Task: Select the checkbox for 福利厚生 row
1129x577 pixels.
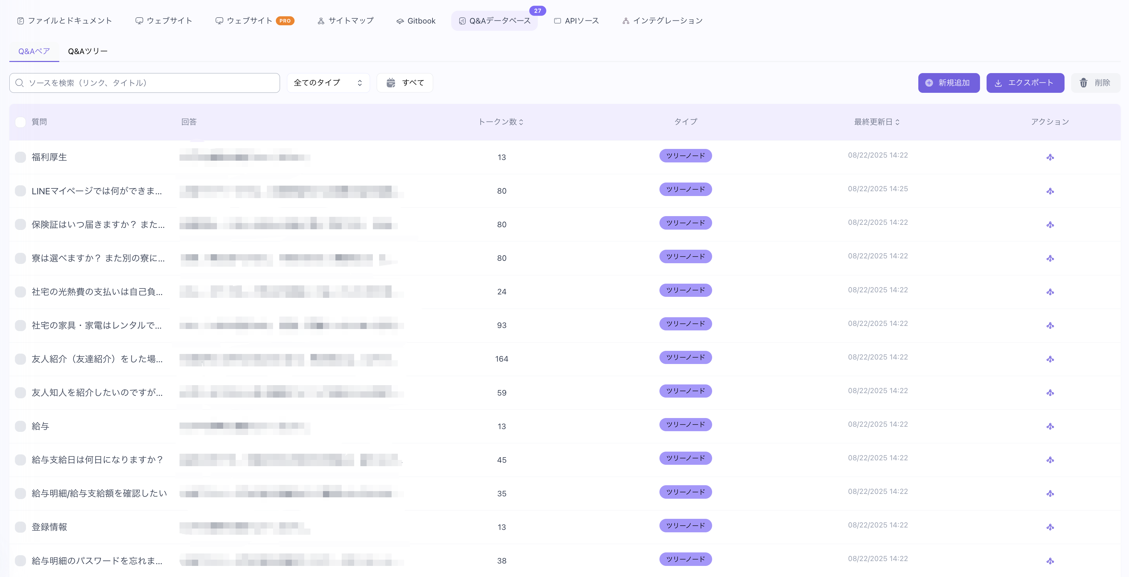Action: point(20,157)
